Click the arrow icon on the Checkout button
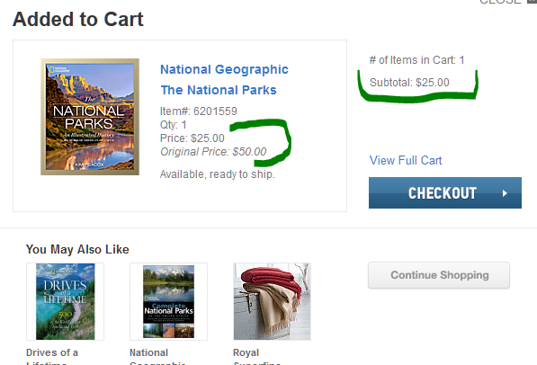The height and width of the screenshot is (365, 537). tap(505, 193)
